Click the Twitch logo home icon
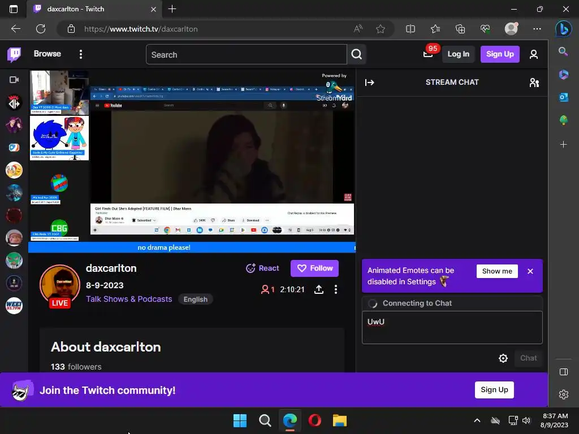 click(14, 54)
